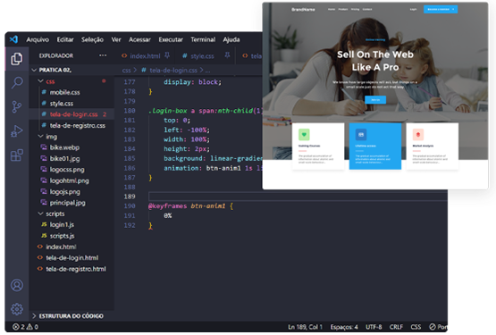Open tela-de-login.html file
Screen dimensions: 496x335
(71, 258)
